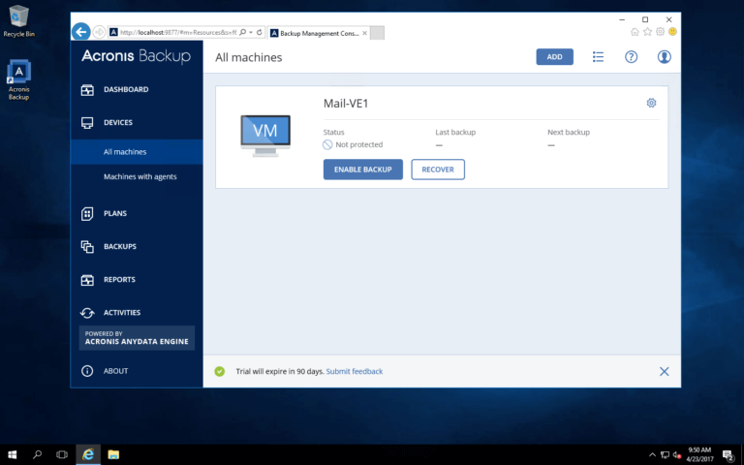
Task: Open the Reports sidebar icon
Action: 87,280
